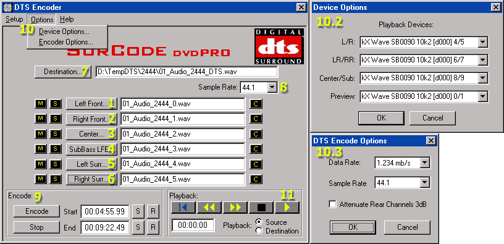The height and width of the screenshot is (244, 504).
Task: Clear the Left Front file with C
Action: pyautogui.click(x=256, y=104)
